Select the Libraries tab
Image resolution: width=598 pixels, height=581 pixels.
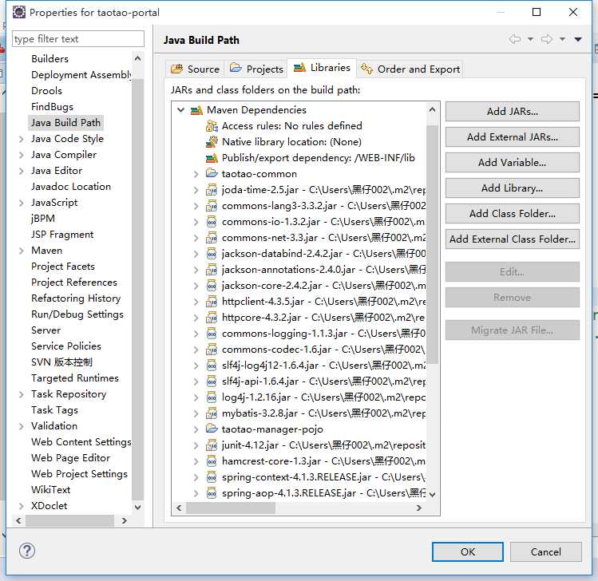point(322,68)
